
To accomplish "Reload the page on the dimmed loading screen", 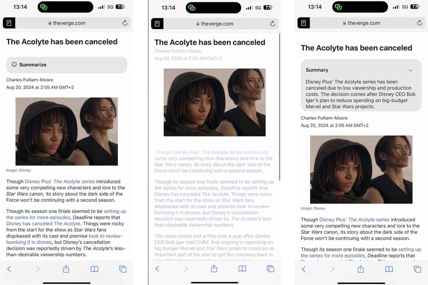I will [272, 24].
